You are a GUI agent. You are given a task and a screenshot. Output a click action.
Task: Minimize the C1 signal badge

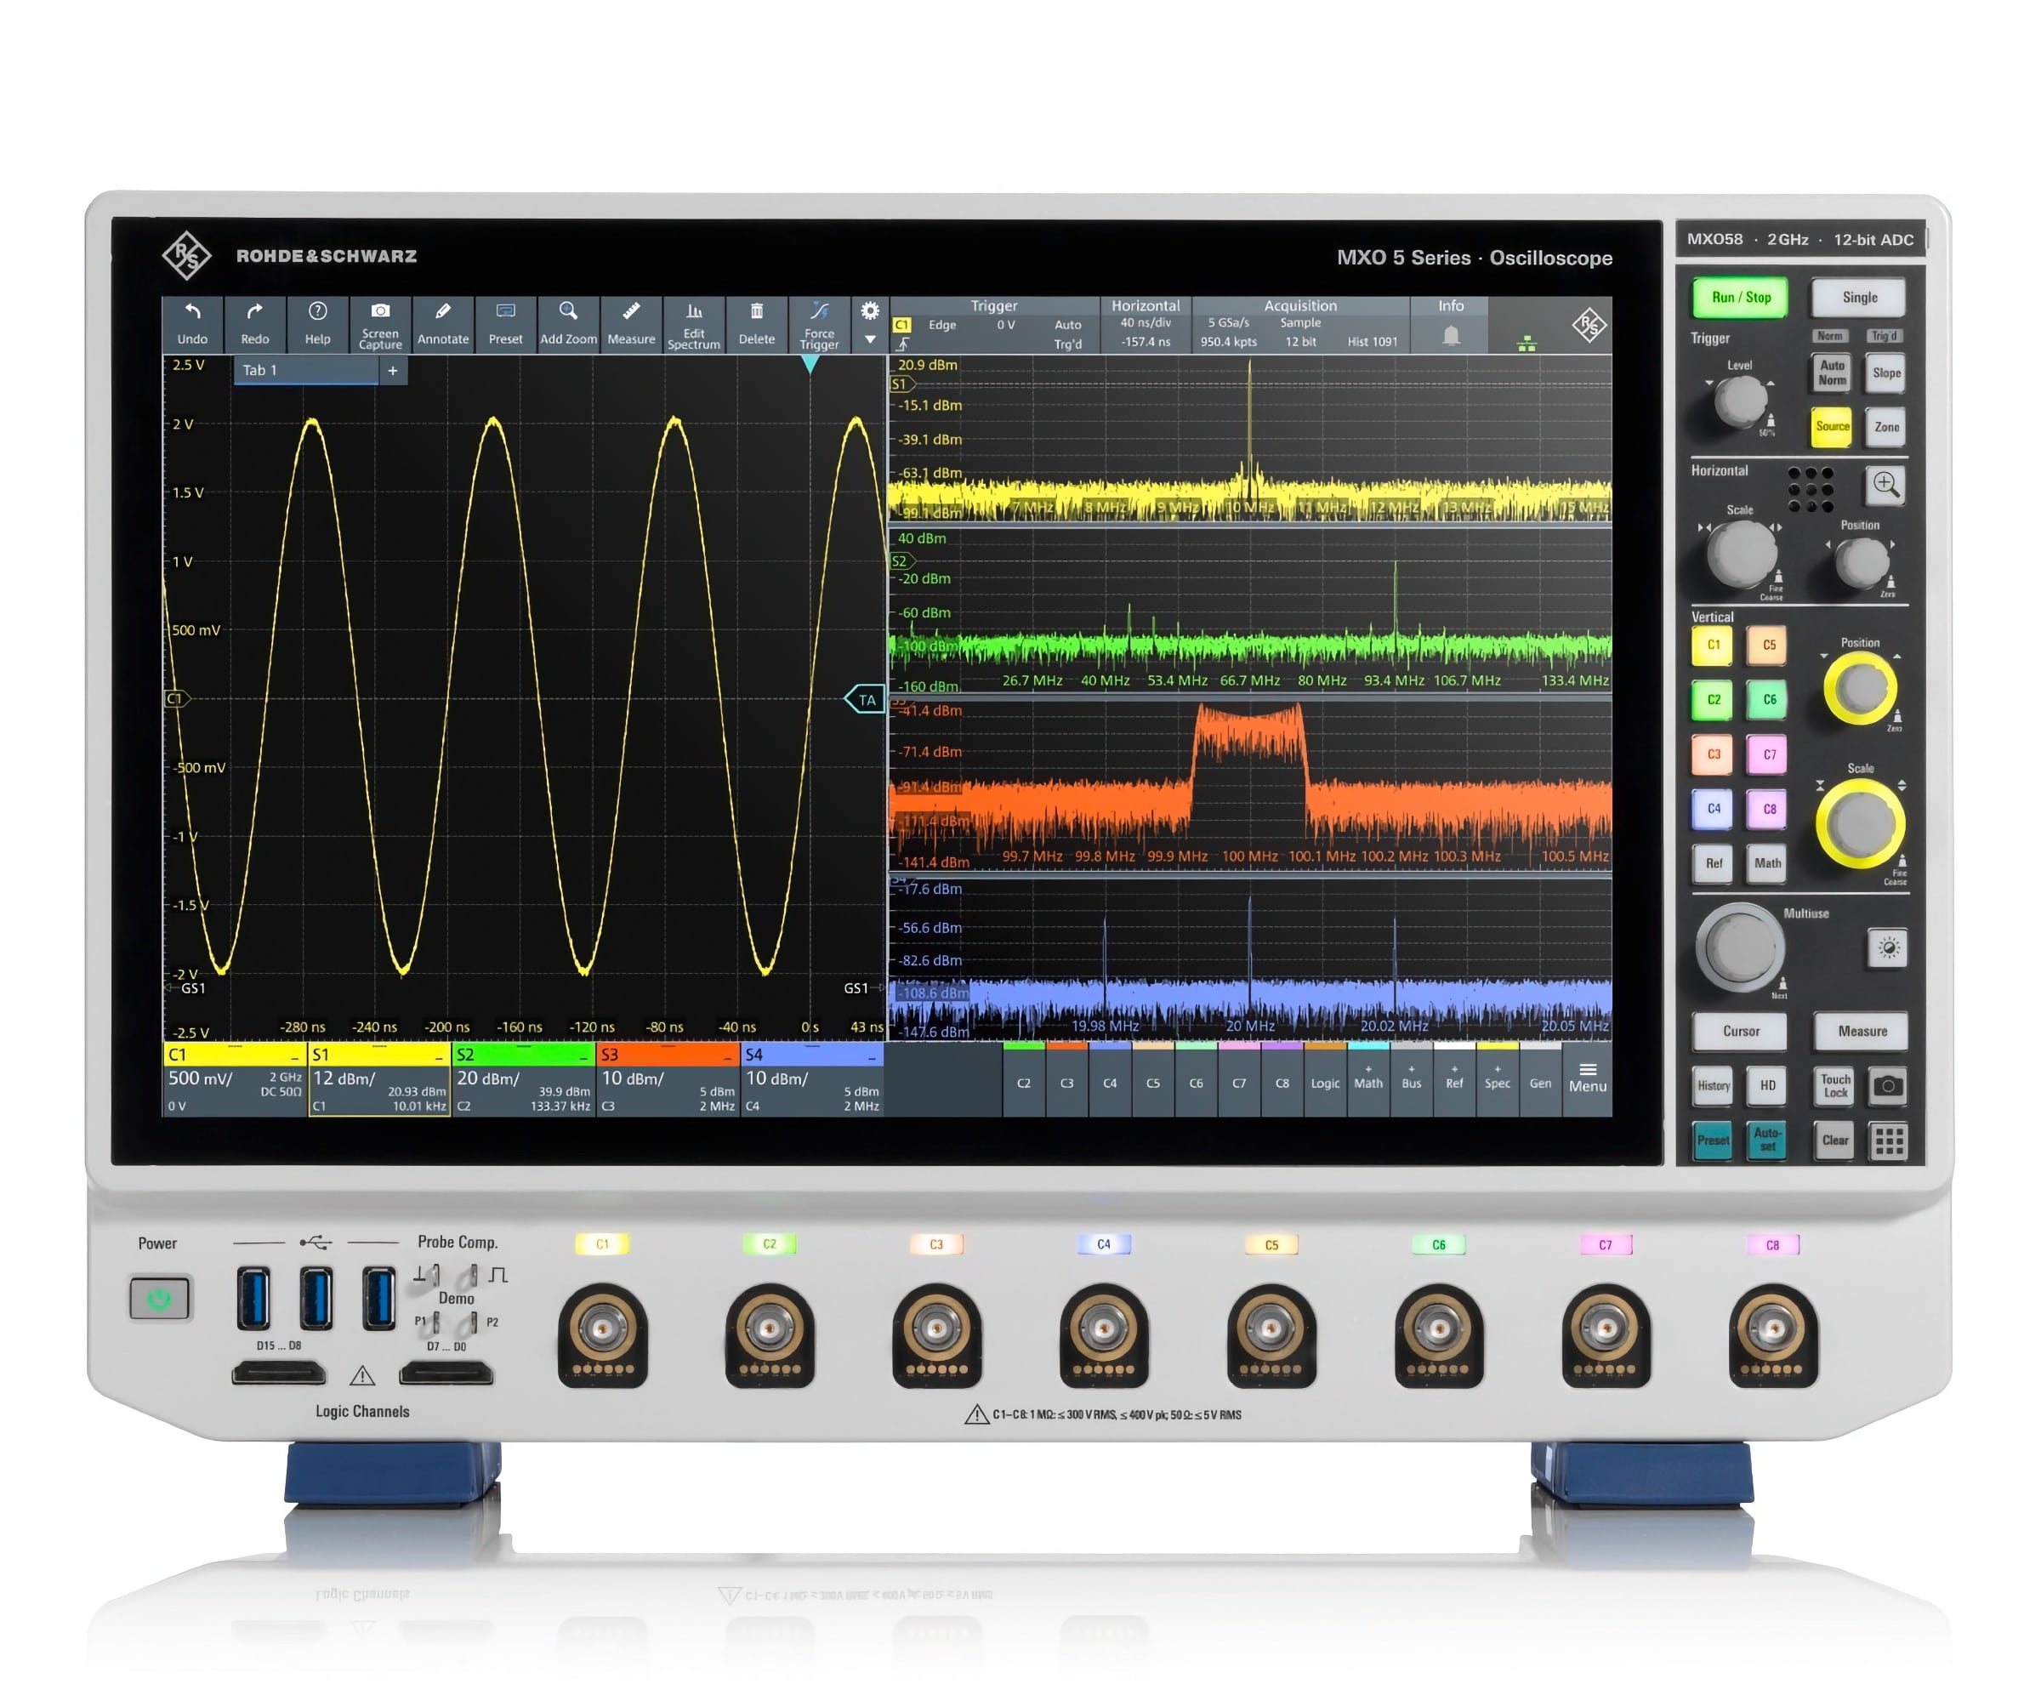coord(294,1055)
